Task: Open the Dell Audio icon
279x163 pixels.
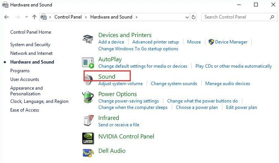Action: pos(88,152)
